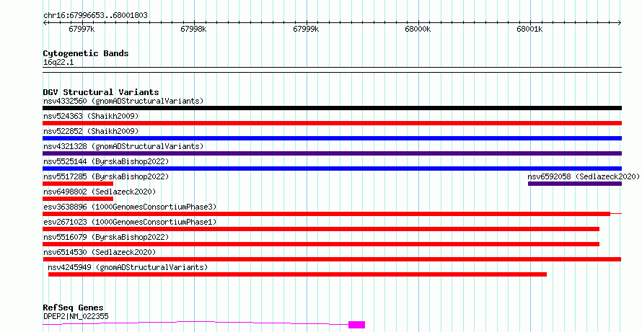Click the red nsv6514530 variant bar
The image size is (642, 332).
point(332,259)
